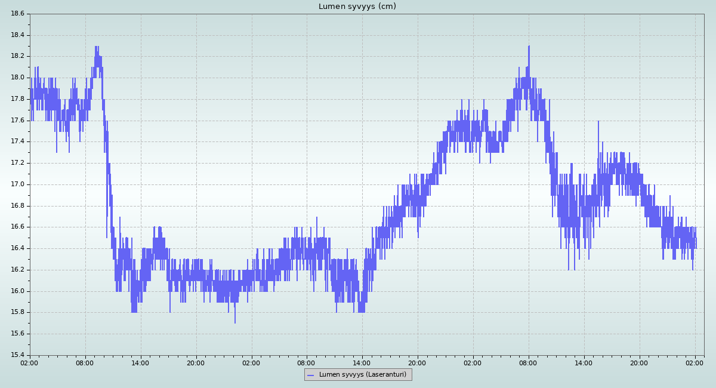716x388 pixels.
Task: Click the rightmost 02:00 x-axis label
Action: [695, 363]
